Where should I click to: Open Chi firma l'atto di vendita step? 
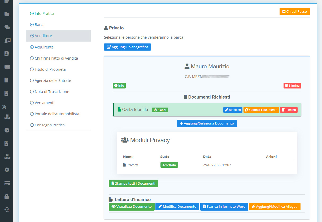coord(54,58)
